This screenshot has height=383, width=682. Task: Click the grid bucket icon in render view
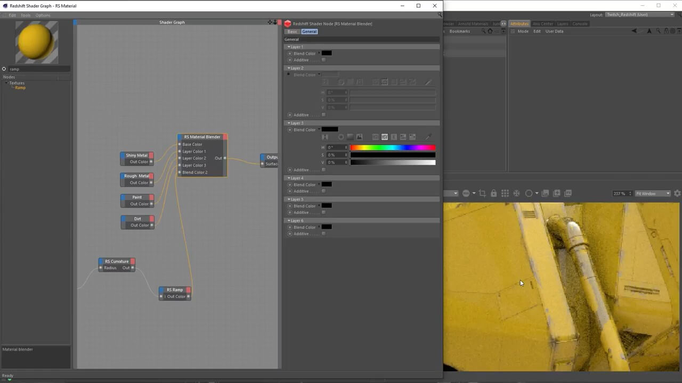pos(505,194)
